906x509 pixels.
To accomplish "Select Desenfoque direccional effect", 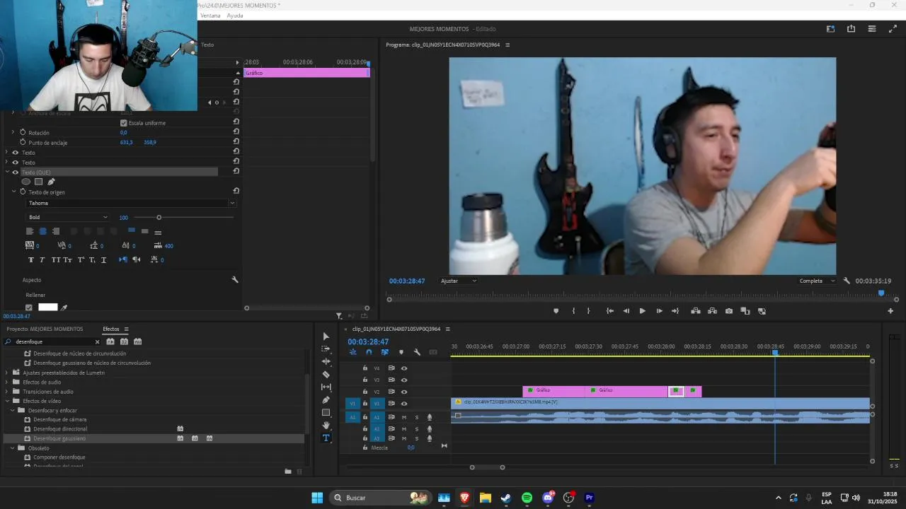I will [x=60, y=429].
